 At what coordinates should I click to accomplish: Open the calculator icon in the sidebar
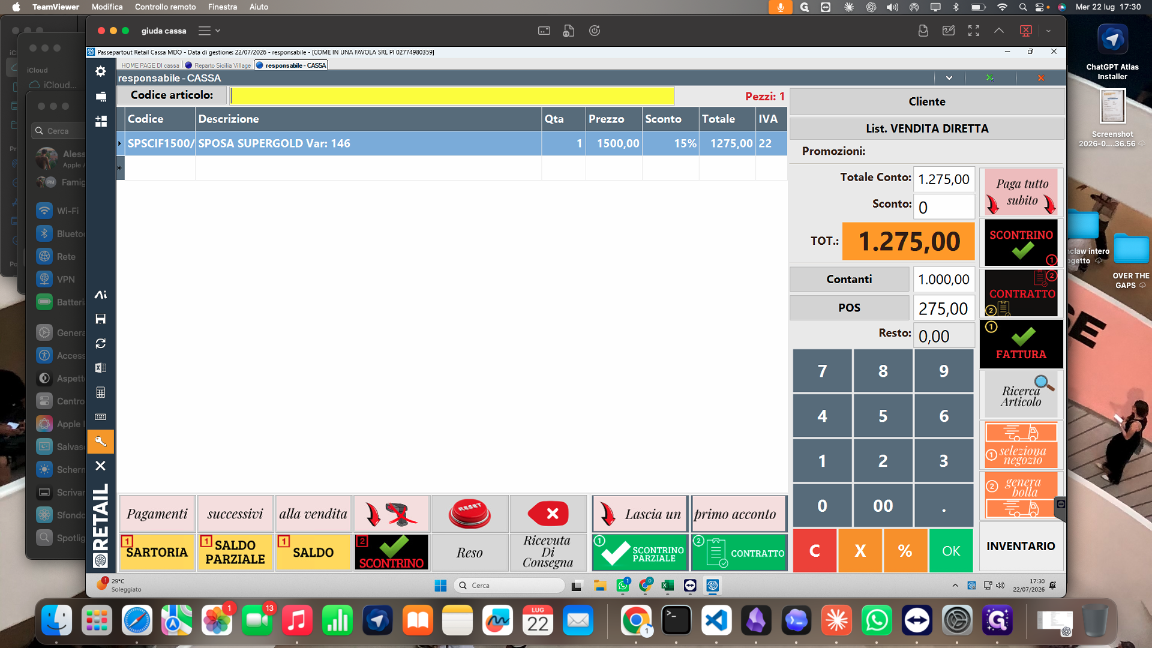click(101, 392)
